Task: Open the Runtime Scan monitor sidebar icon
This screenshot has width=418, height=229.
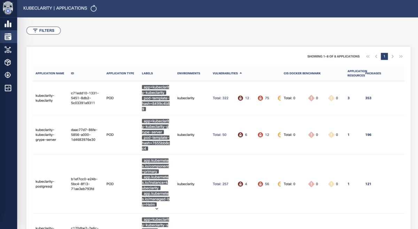Action: point(8,88)
